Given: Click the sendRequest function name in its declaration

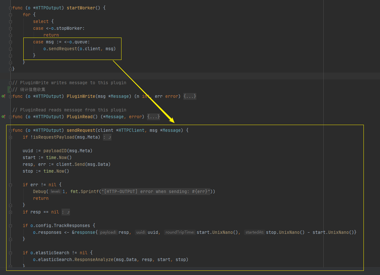Looking at the screenshot, I should click(81, 130).
